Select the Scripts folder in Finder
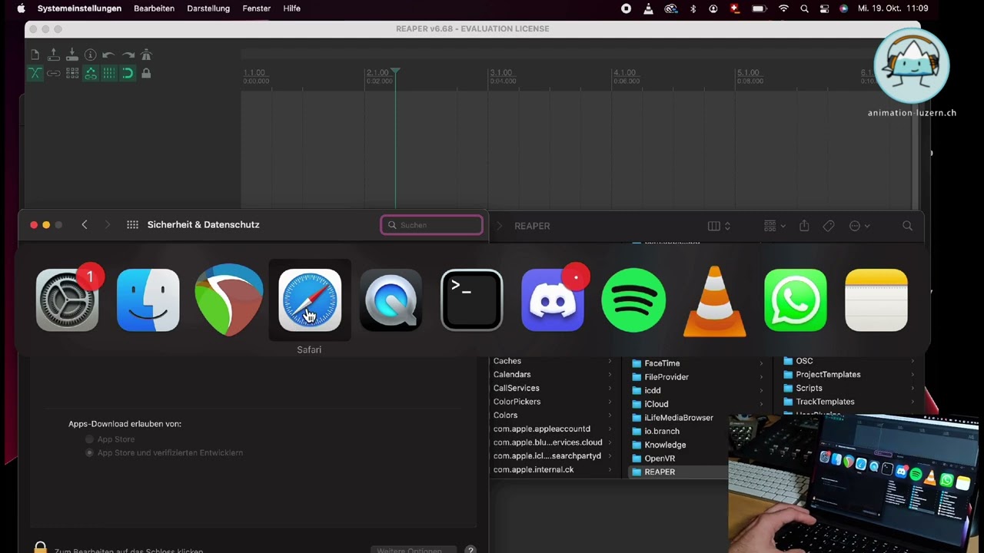Screen dimensions: 984x553 [x=809, y=388]
